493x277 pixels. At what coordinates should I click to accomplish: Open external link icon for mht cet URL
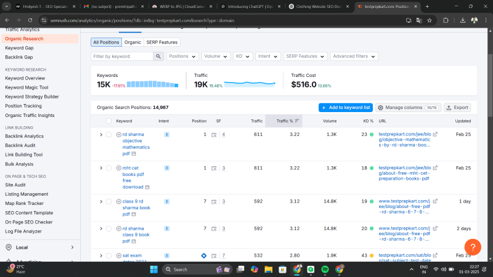click(x=436, y=167)
